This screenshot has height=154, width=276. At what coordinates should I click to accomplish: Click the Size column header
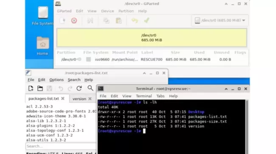pyautogui.click(x=175, y=52)
